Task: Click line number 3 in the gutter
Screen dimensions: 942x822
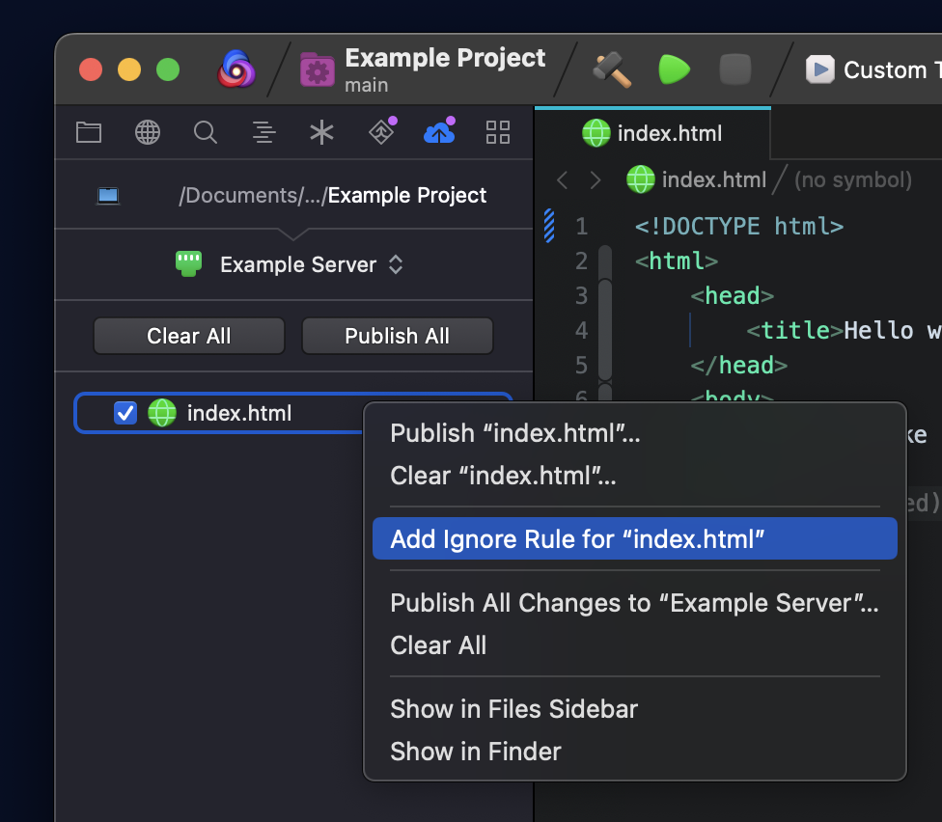Action: point(581,296)
